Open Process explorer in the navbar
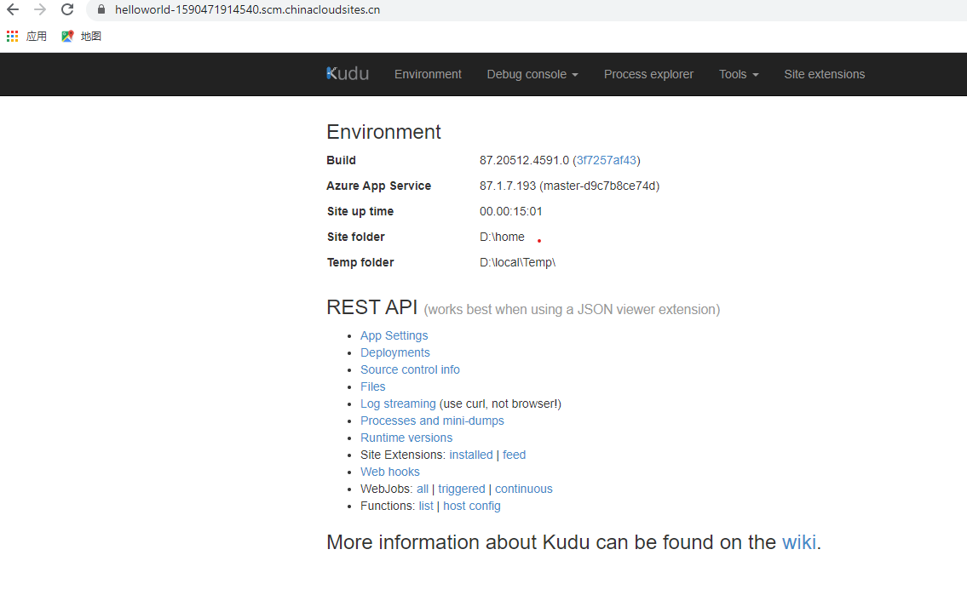The image size is (967, 601). [x=648, y=74]
